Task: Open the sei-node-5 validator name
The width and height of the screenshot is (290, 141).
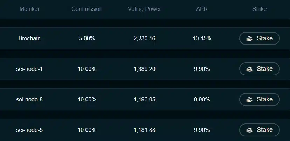Action: point(29,130)
